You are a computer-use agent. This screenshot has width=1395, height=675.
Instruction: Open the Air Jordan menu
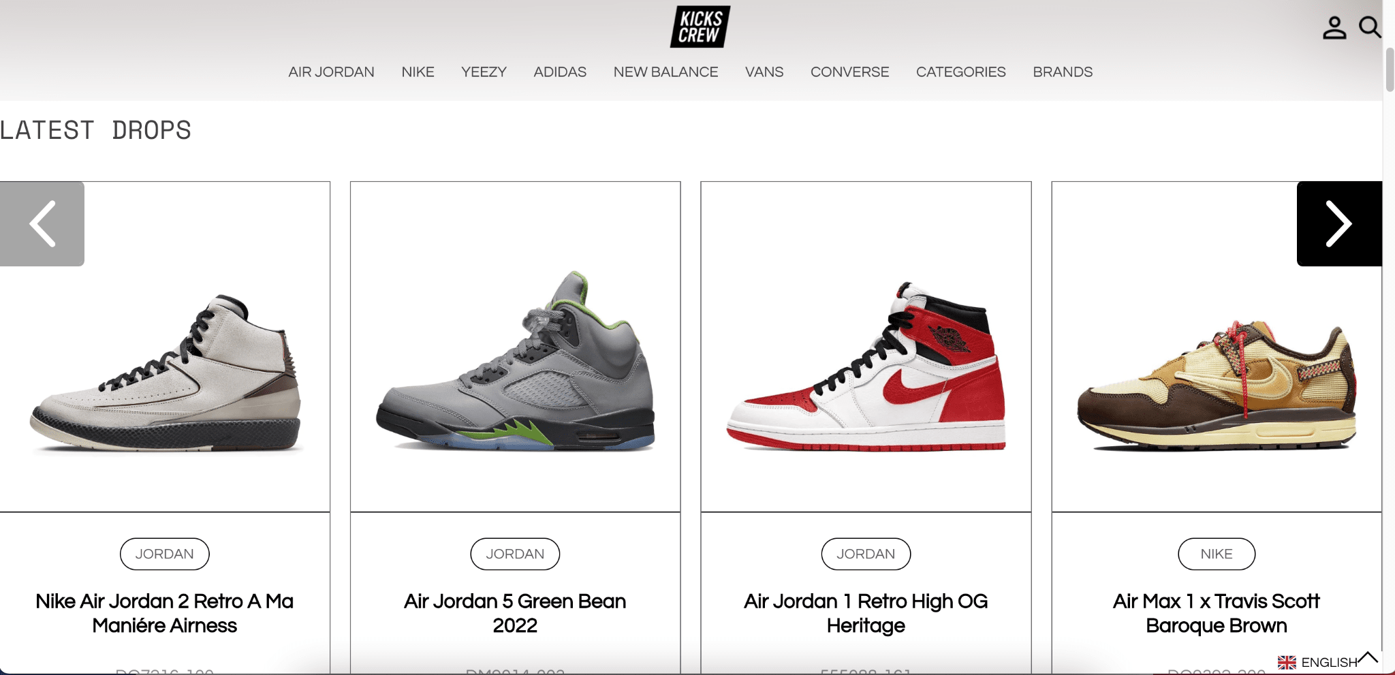331,72
